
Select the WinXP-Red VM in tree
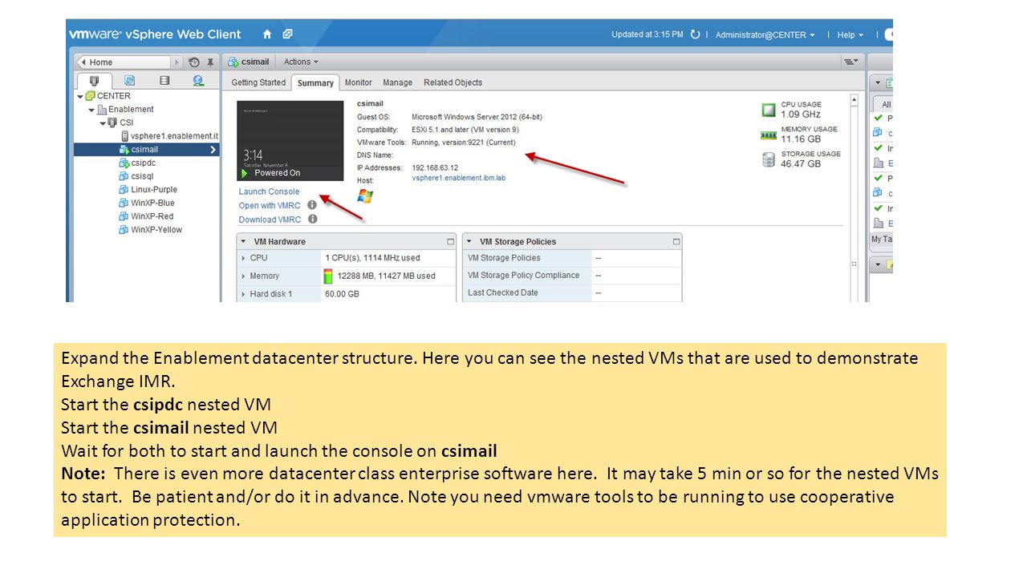point(152,216)
